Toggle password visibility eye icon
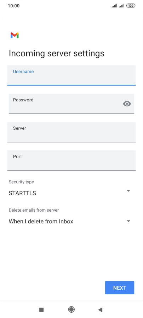Screen dimensions: 143x318 click(x=127, y=104)
